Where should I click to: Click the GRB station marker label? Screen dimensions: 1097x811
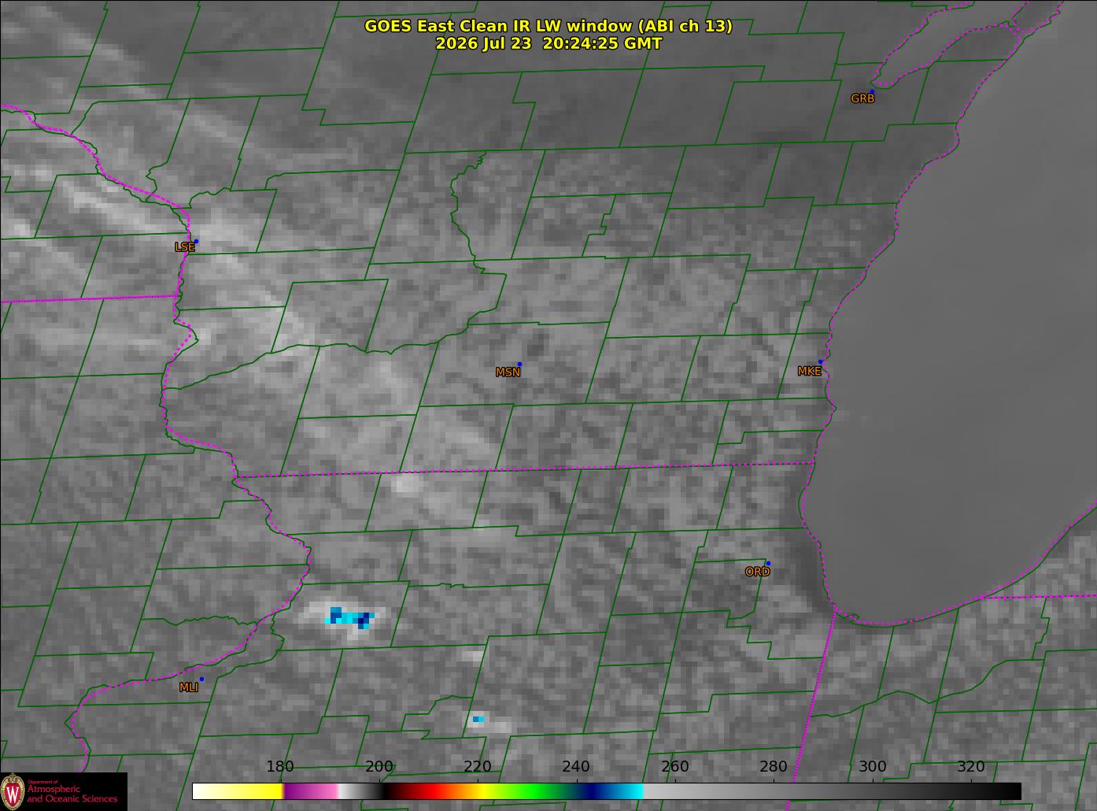click(x=862, y=98)
